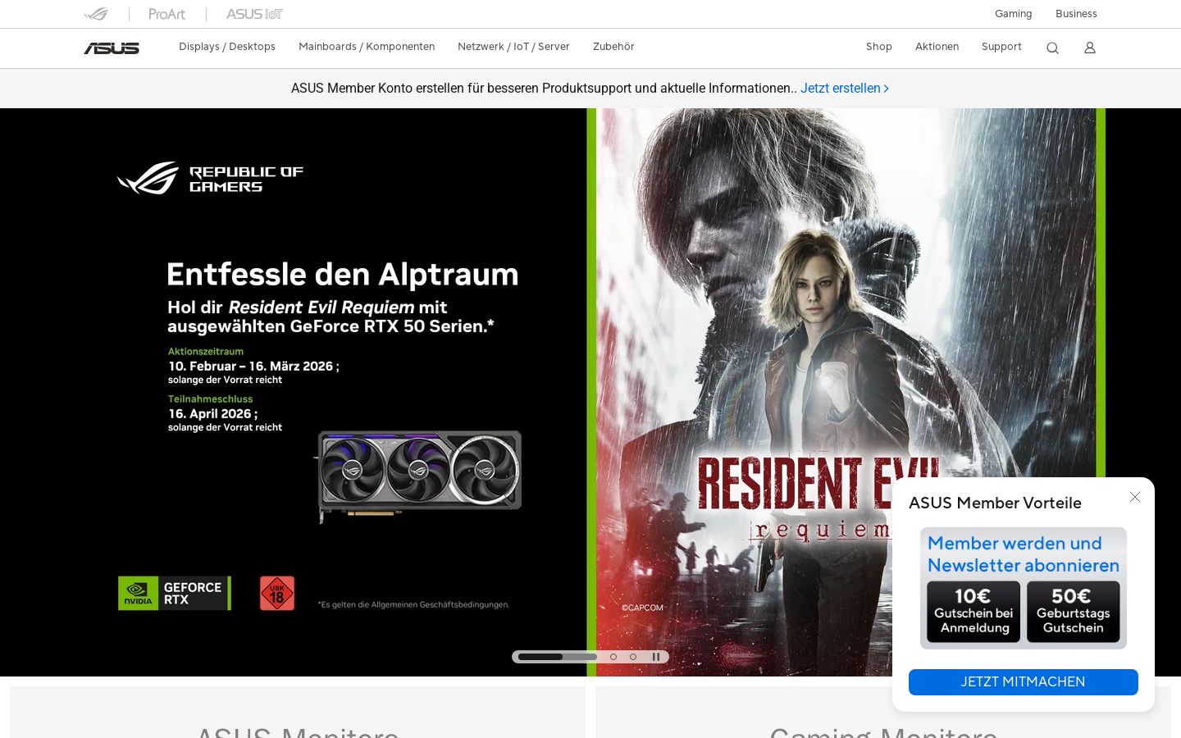Click the 10€ Gutschein bei Anmeldung tile
The image size is (1181, 738).
pos(974,612)
